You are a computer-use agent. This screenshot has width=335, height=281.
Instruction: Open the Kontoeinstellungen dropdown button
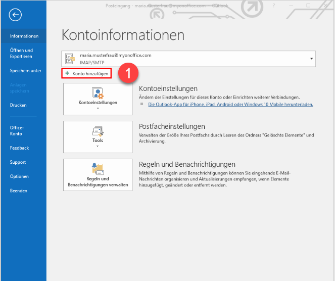[98, 99]
